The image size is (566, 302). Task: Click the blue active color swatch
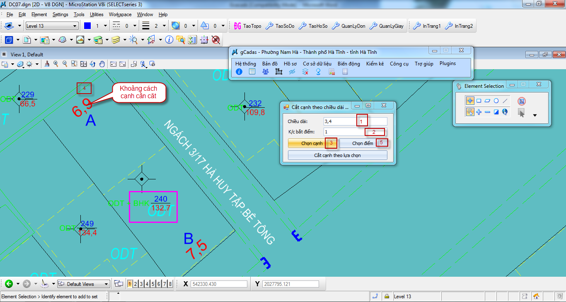pyautogui.click(x=87, y=26)
